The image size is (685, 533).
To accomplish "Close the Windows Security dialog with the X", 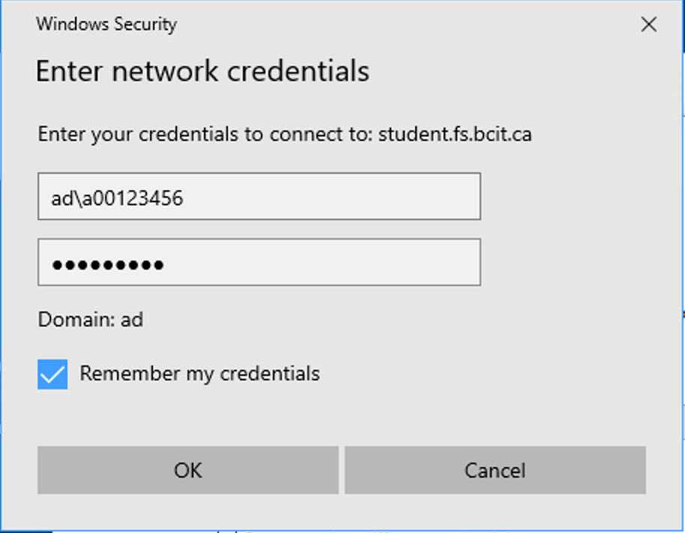I will (x=648, y=24).
